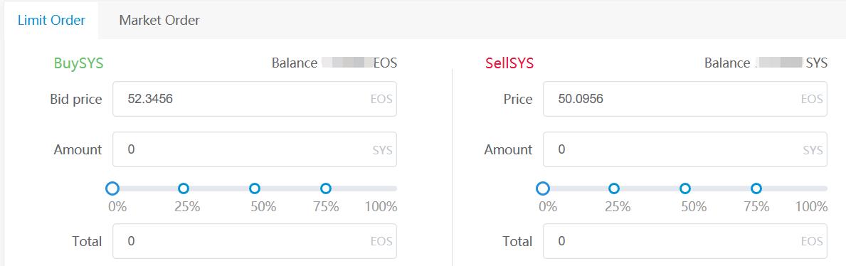Set BuySYS slider to 50% marker

point(255,188)
